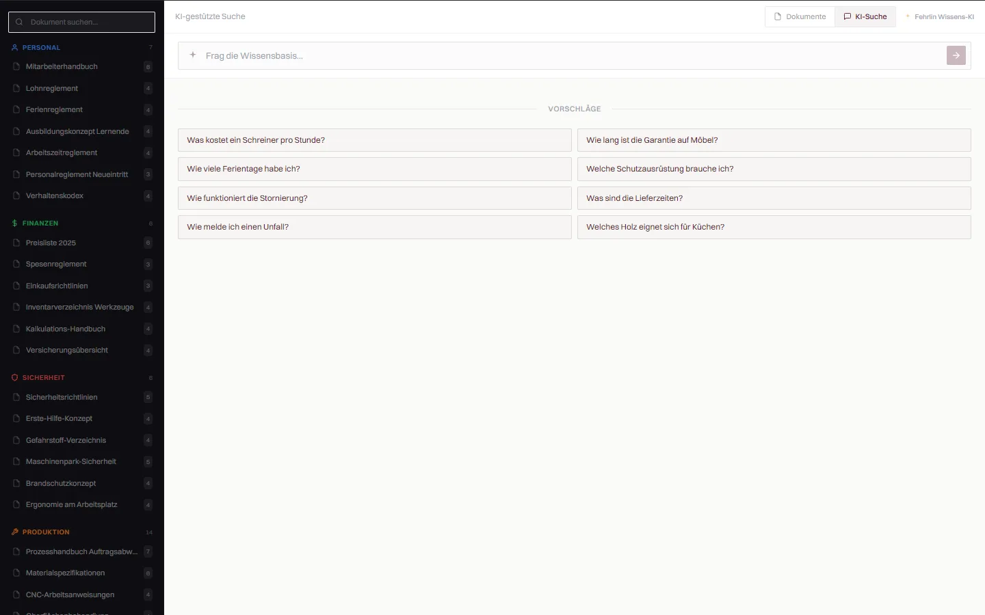Collapse the FINANZEN category header
Screen dimensions: 985x615
(82, 223)
